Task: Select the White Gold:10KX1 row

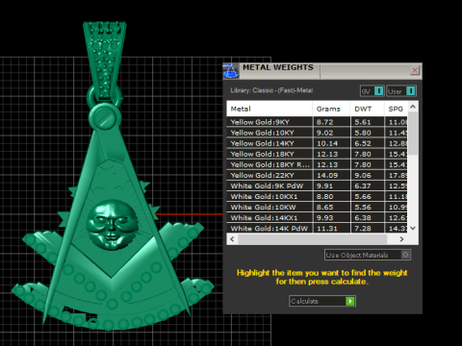Action: tap(318, 196)
